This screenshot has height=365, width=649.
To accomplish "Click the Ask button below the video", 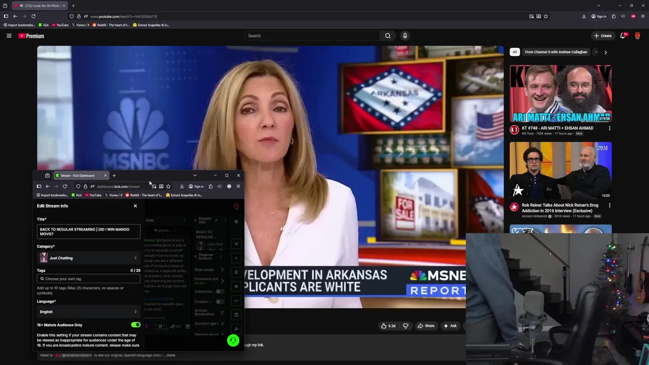I will point(450,326).
